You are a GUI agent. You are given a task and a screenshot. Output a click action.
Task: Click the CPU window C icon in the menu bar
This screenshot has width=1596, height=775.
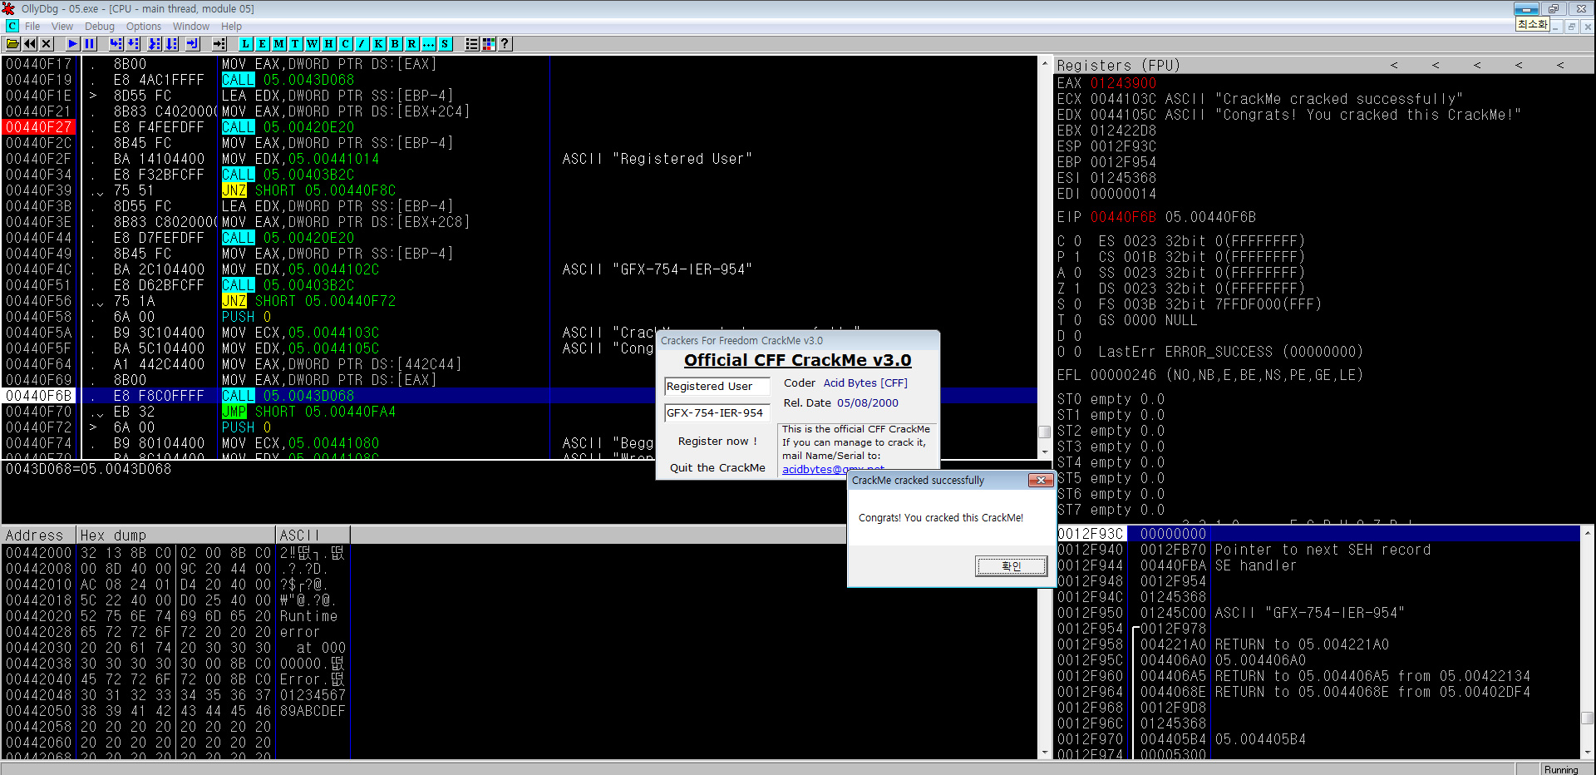[12, 27]
